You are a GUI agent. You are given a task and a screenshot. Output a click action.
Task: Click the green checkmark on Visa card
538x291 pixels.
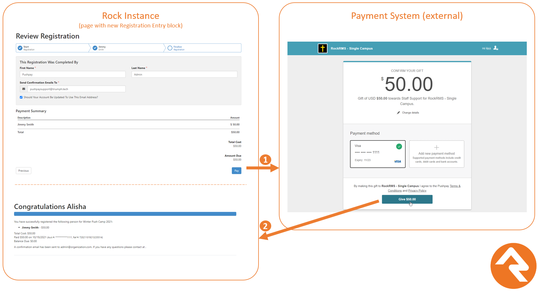coord(399,146)
